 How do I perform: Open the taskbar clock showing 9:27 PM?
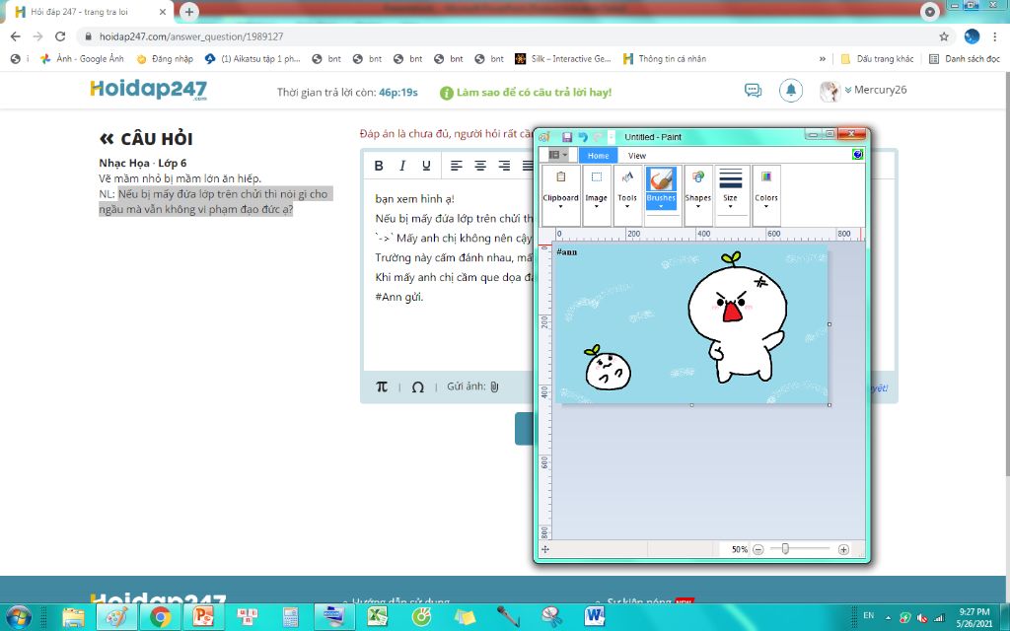974,617
